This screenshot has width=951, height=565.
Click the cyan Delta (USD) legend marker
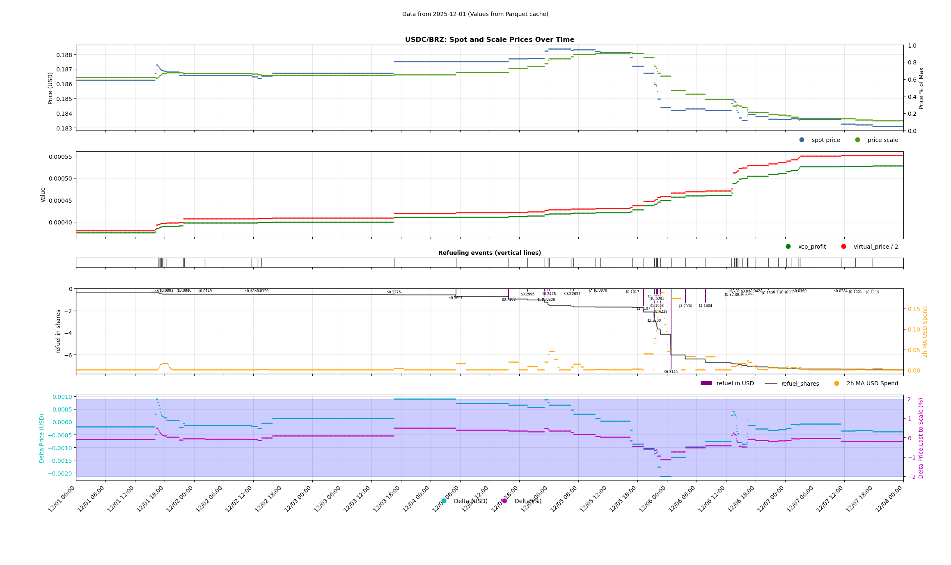click(x=444, y=501)
